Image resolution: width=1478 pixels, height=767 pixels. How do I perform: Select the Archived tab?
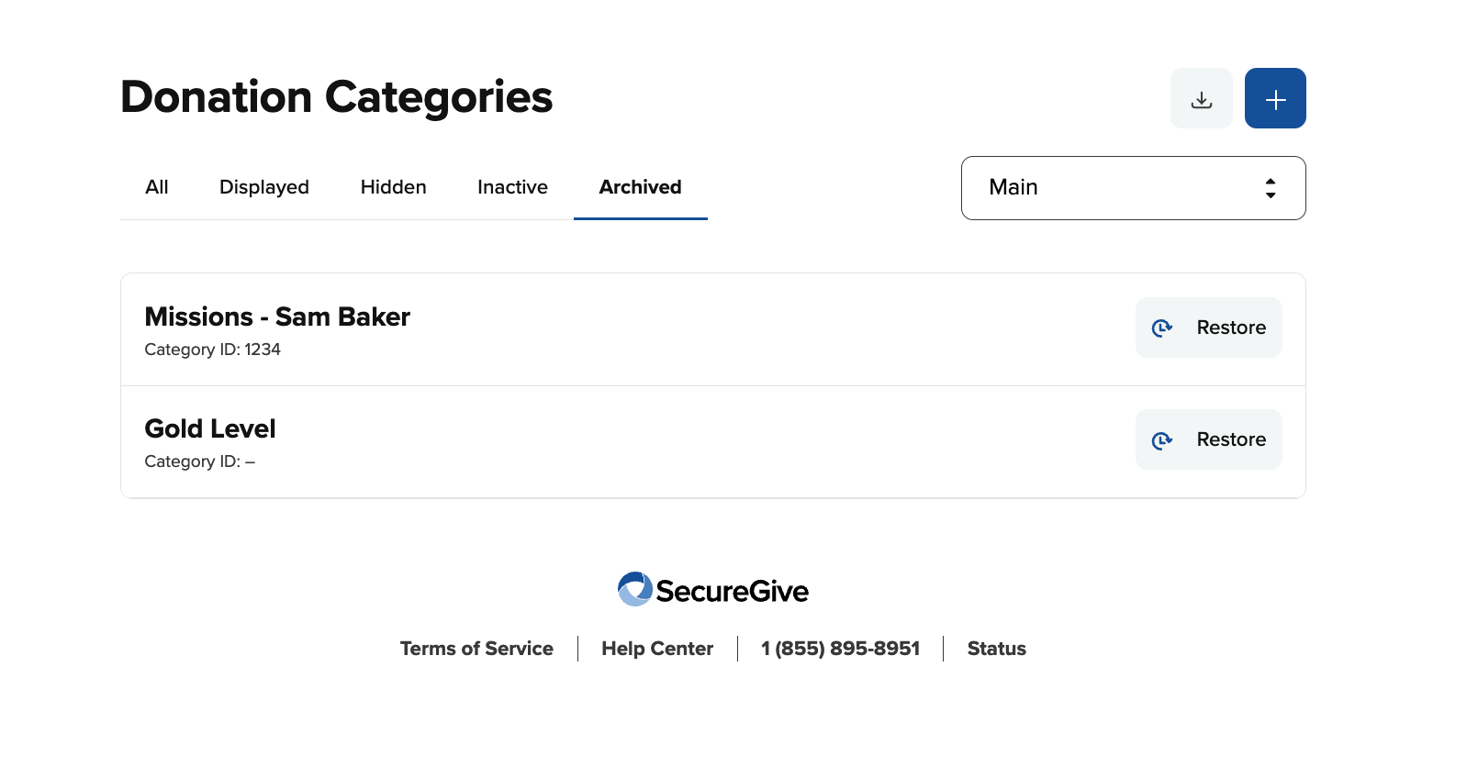[640, 187]
